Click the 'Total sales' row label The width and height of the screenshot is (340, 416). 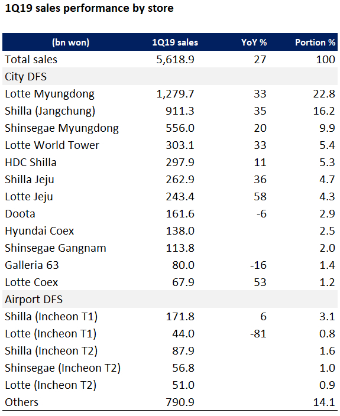pos(31,60)
